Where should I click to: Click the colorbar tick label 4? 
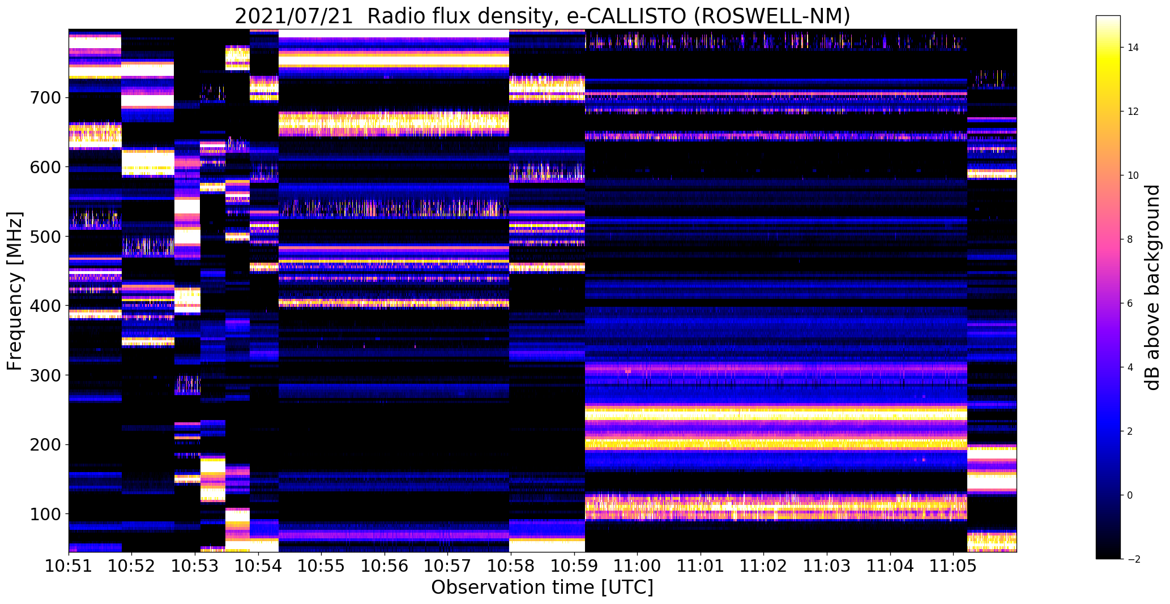pos(1130,367)
